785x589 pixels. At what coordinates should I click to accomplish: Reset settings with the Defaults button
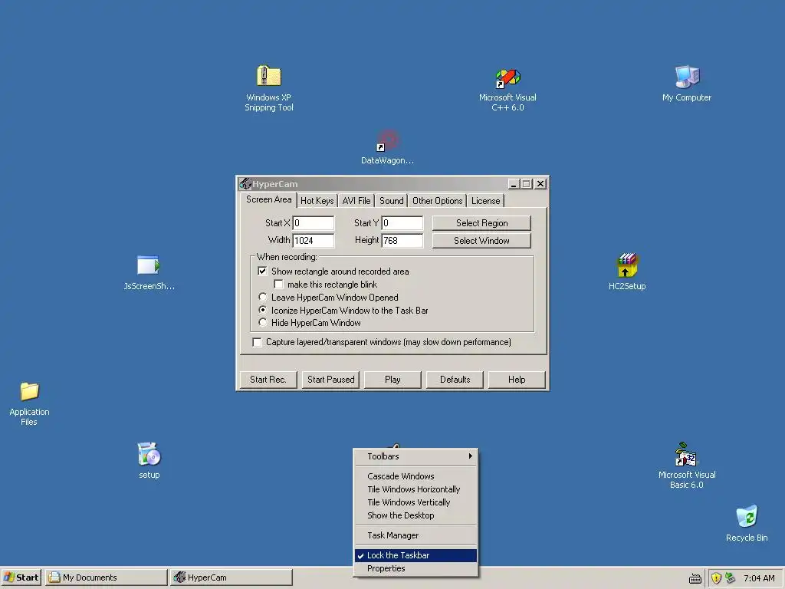coord(455,379)
